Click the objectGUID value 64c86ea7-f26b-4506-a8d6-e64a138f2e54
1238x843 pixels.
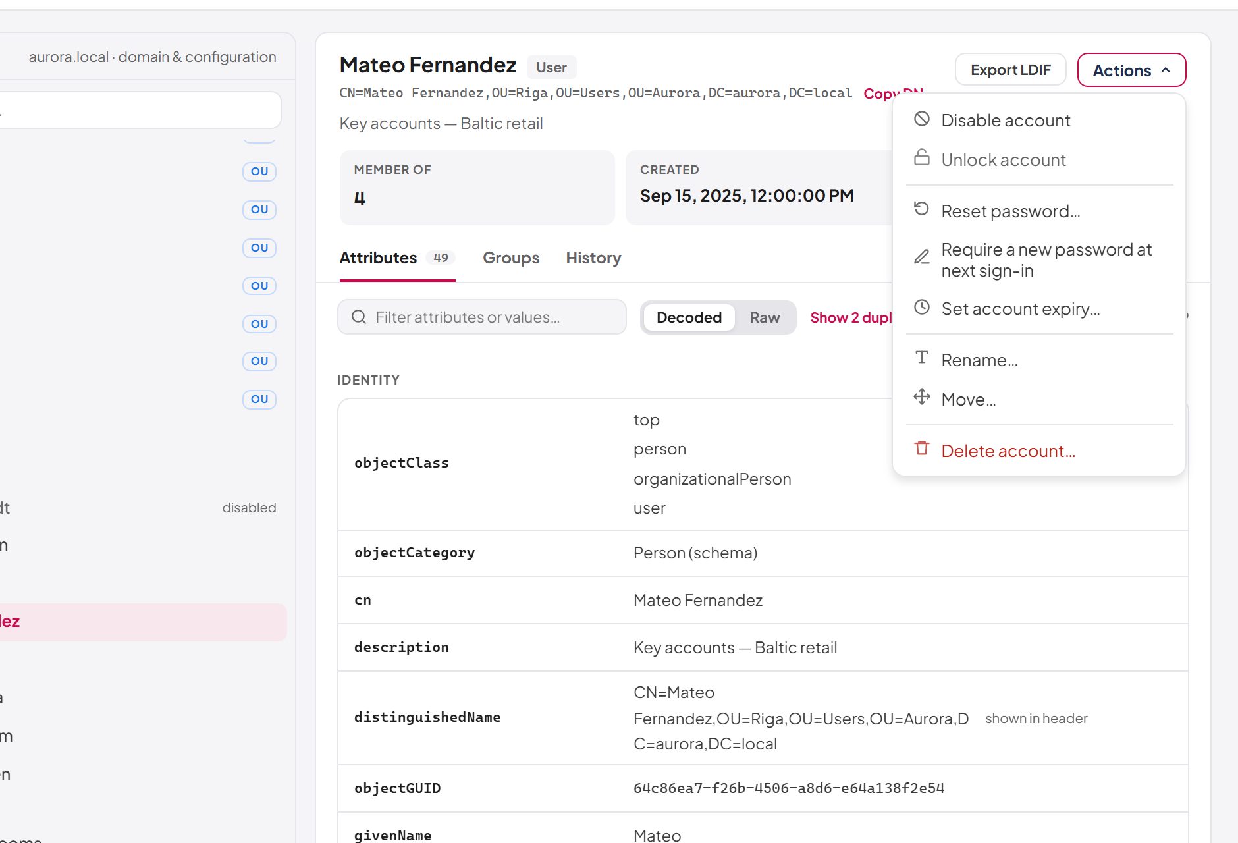coord(789,788)
